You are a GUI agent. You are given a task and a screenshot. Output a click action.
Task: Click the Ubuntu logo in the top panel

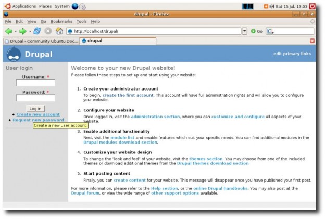pyautogui.click(x=7, y=6)
